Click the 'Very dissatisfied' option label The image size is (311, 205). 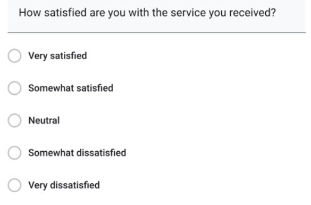[x=64, y=185]
